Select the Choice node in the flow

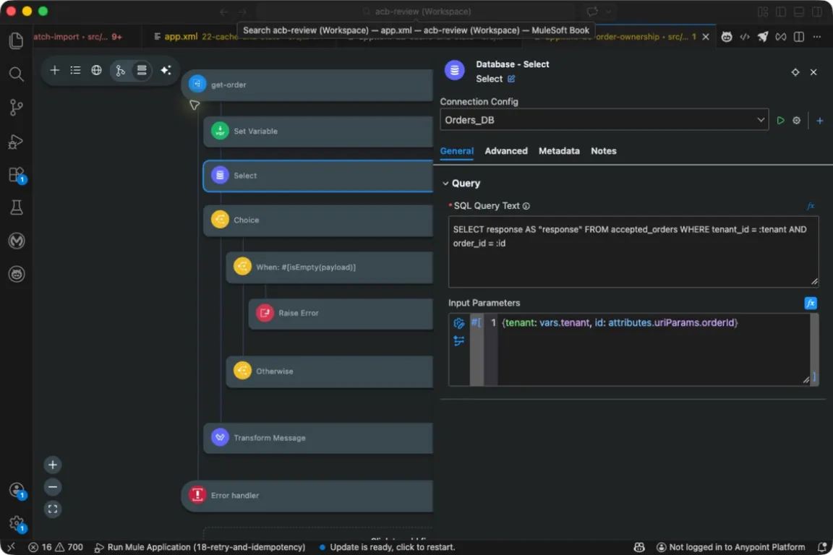pyautogui.click(x=317, y=220)
